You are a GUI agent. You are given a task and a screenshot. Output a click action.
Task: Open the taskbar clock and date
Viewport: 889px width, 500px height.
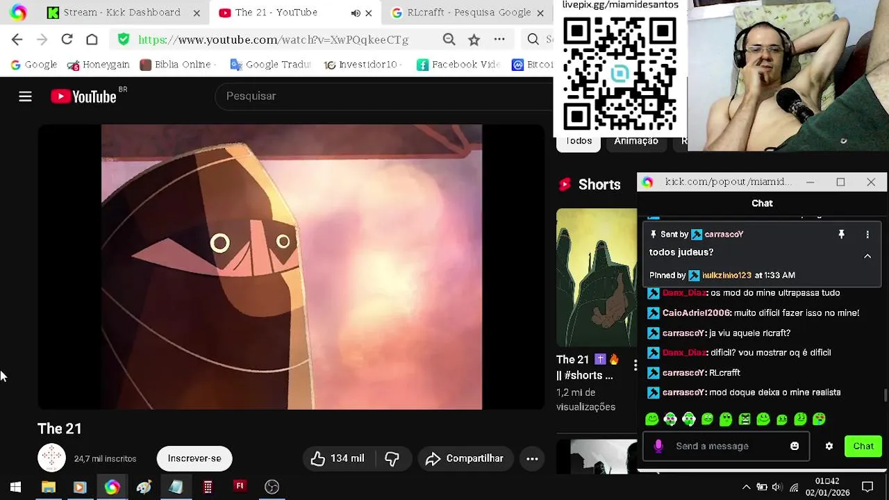[827, 487]
